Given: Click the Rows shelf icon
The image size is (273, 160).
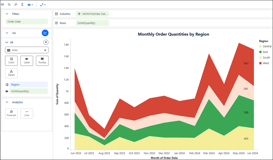Looking at the screenshot, I should pos(56,23).
